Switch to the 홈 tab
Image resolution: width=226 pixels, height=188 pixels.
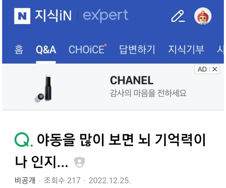[19, 50]
